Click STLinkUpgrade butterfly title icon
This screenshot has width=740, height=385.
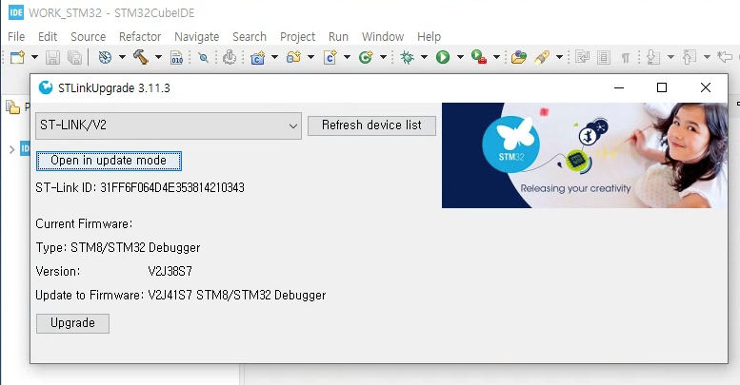(46, 87)
